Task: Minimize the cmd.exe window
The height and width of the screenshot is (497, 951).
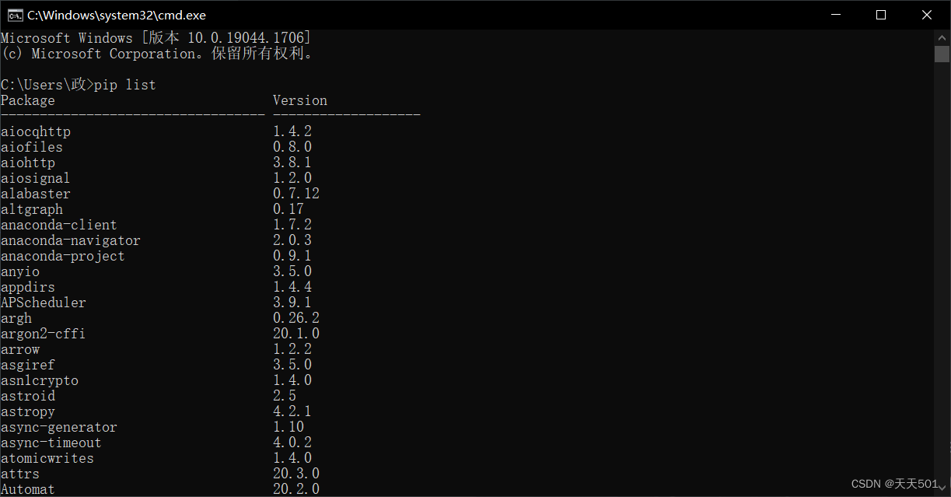Action: 836,15
